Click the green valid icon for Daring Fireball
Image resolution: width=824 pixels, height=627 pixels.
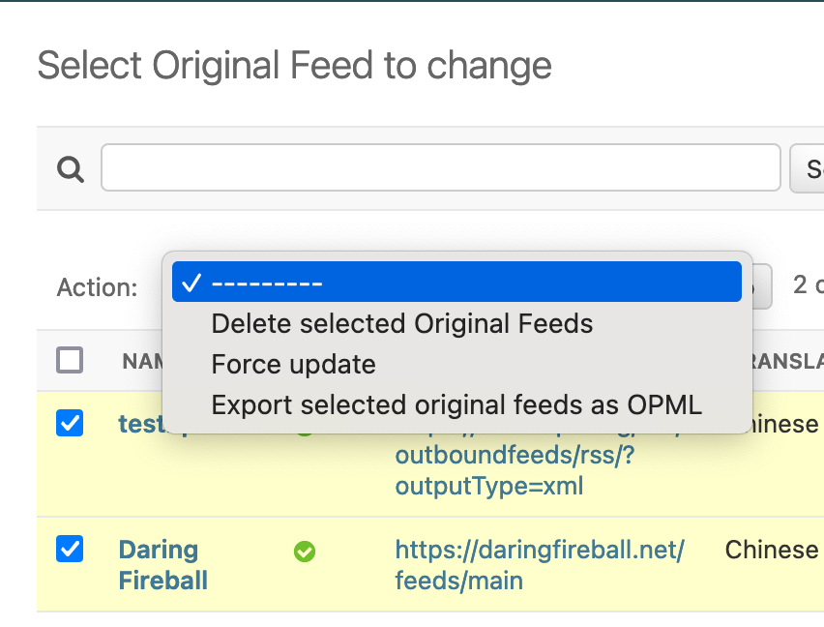pyautogui.click(x=305, y=552)
